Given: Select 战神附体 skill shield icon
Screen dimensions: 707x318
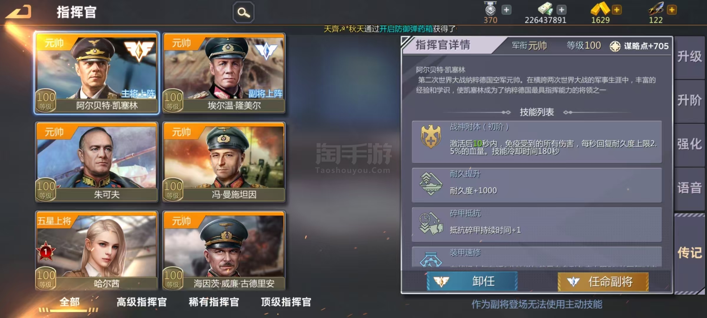Looking at the screenshot, I should tap(431, 137).
